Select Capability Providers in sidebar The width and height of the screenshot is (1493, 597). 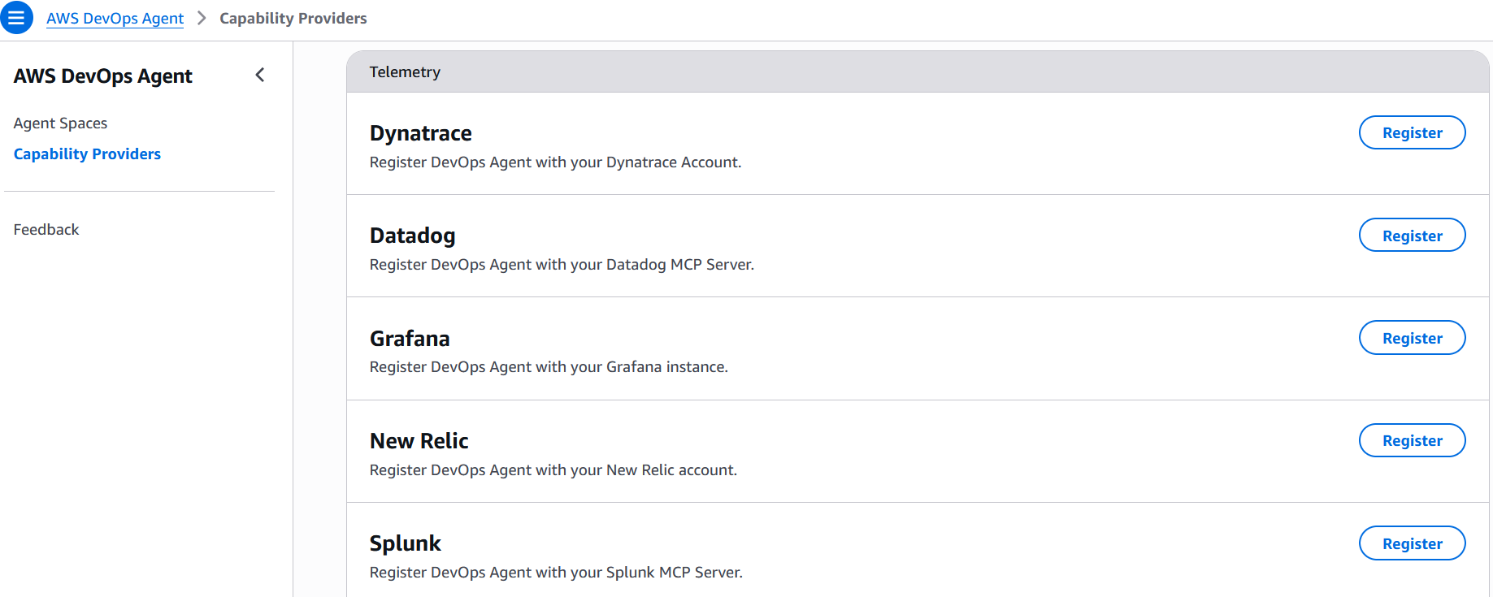tap(87, 154)
